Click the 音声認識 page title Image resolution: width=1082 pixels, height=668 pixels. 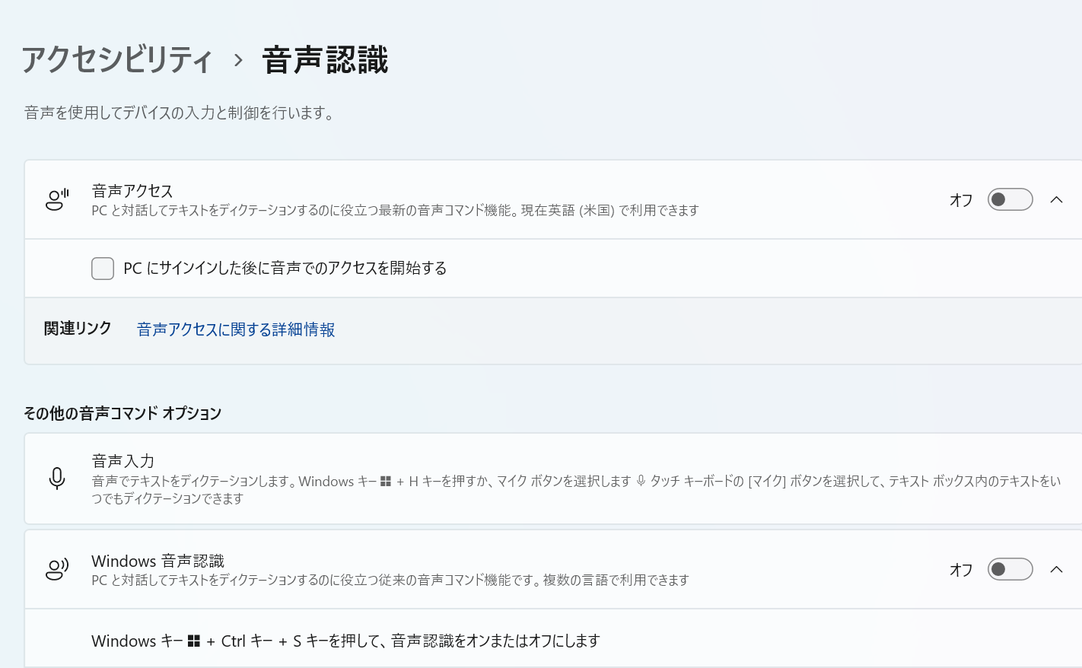pyautogui.click(x=325, y=60)
